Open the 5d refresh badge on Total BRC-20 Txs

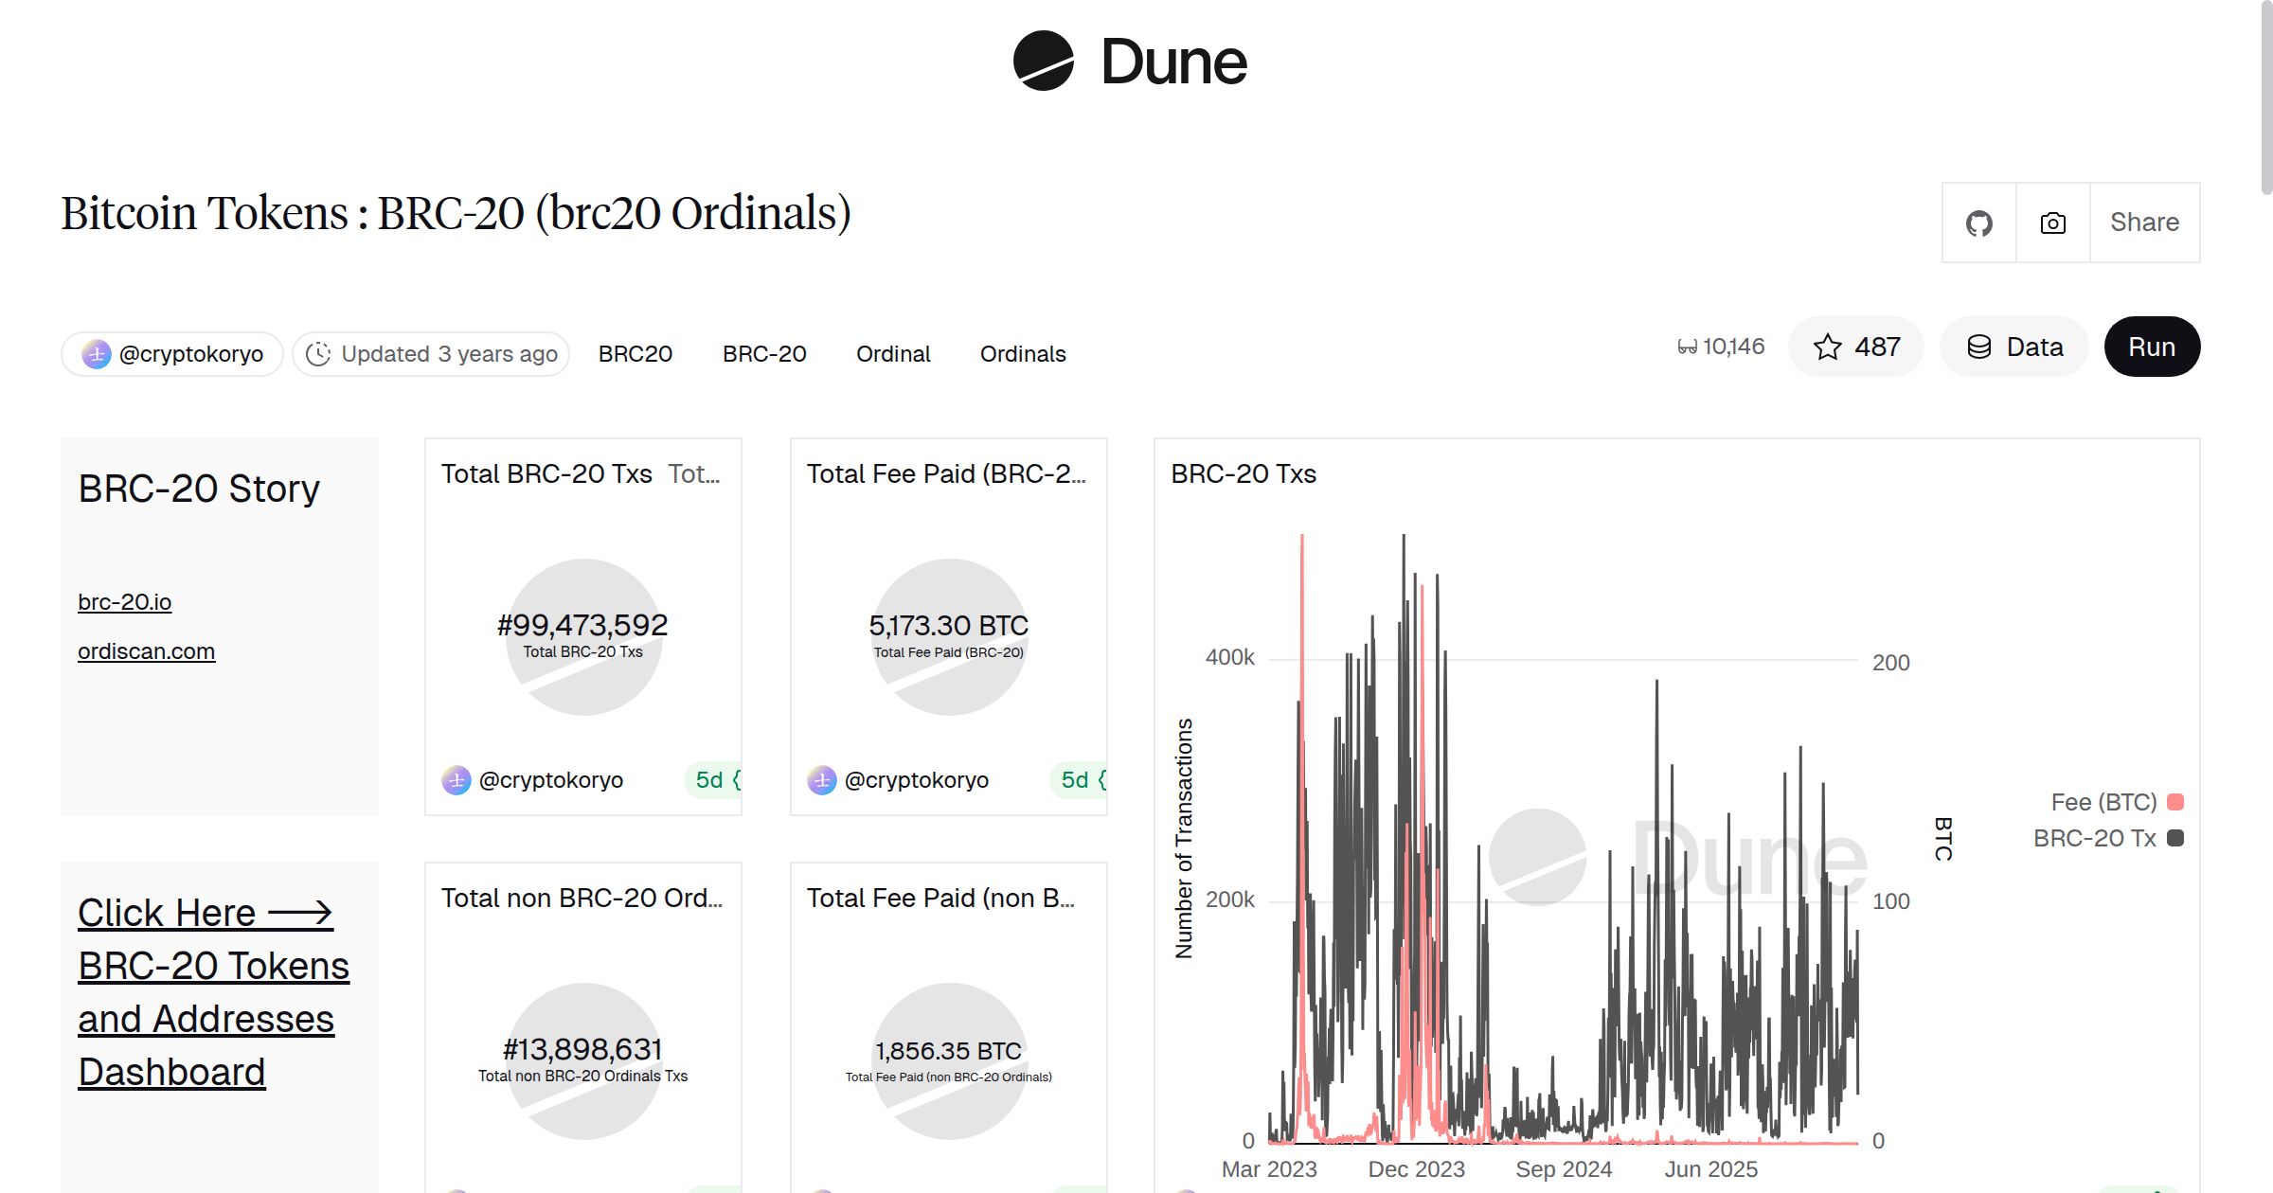[711, 780]
